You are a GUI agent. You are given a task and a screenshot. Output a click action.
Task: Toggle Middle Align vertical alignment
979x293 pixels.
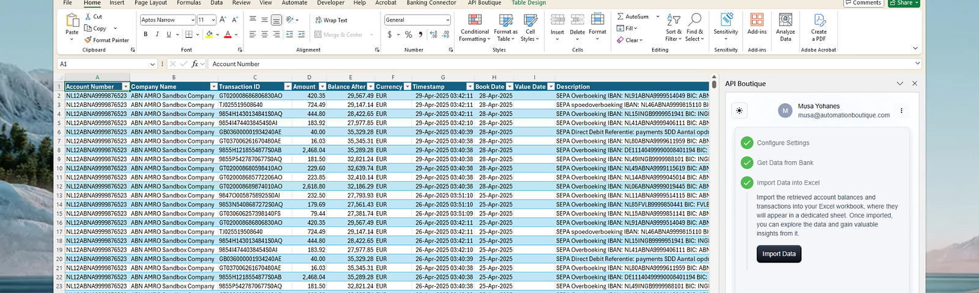coord(264,20)
